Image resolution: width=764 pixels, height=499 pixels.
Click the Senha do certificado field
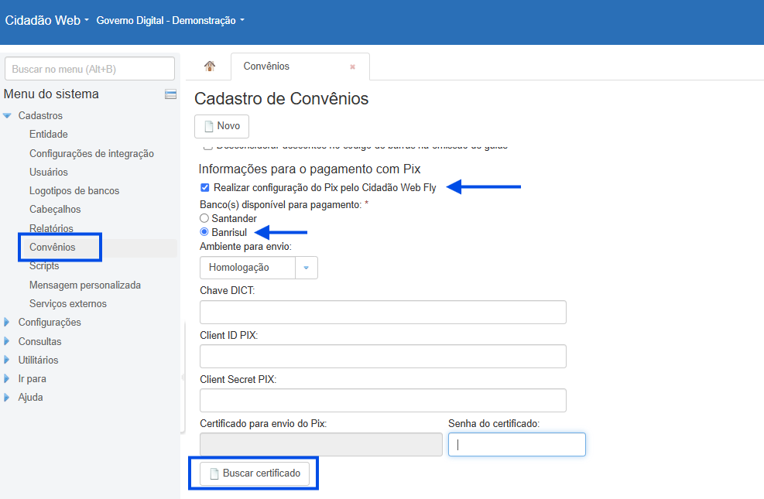[517, 445]
